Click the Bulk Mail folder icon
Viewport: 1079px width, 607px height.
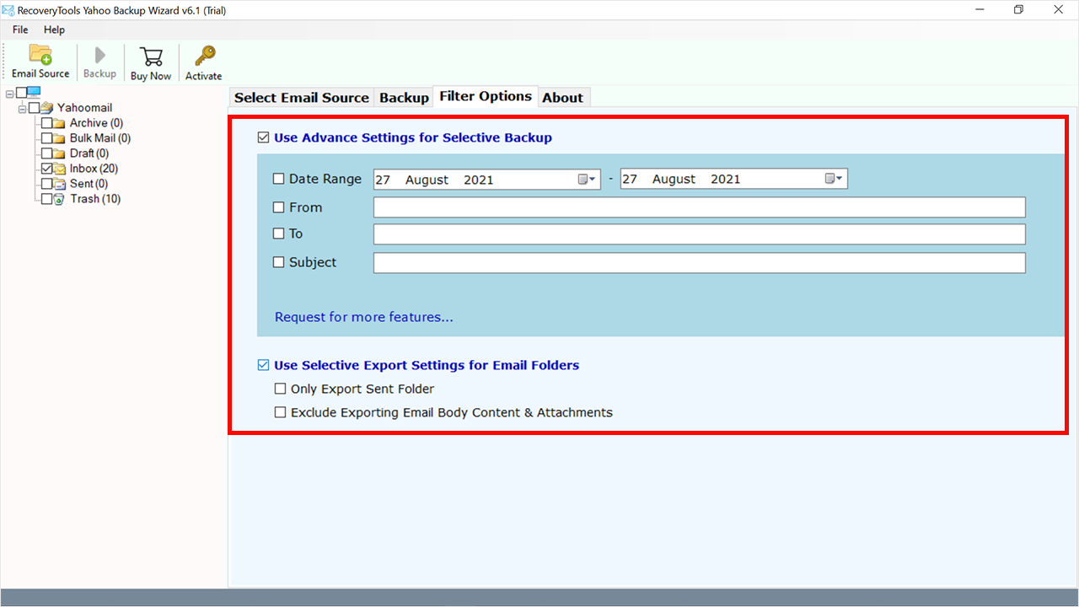click(x=60, y=138)
